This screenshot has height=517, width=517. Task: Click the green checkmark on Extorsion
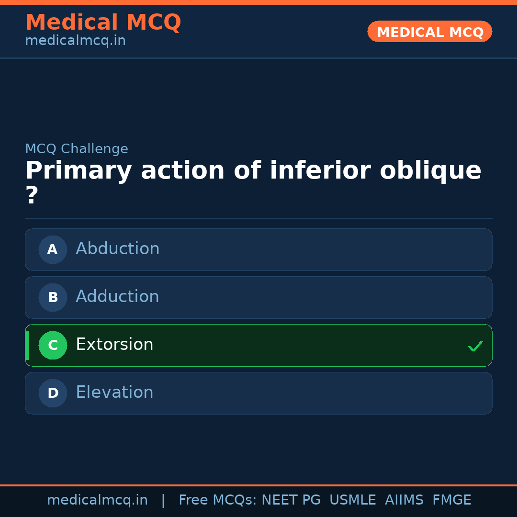(475, 346)
